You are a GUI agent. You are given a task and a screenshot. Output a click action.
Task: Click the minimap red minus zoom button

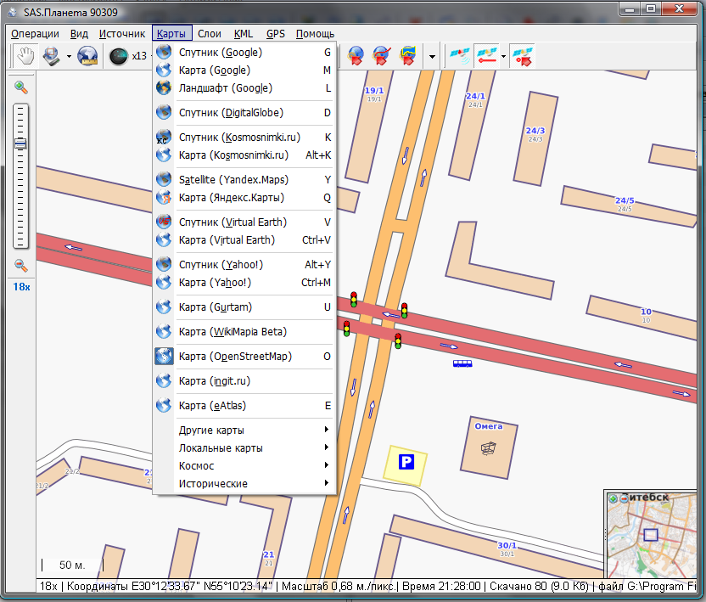pyautogui.click(x=624, y=498)
